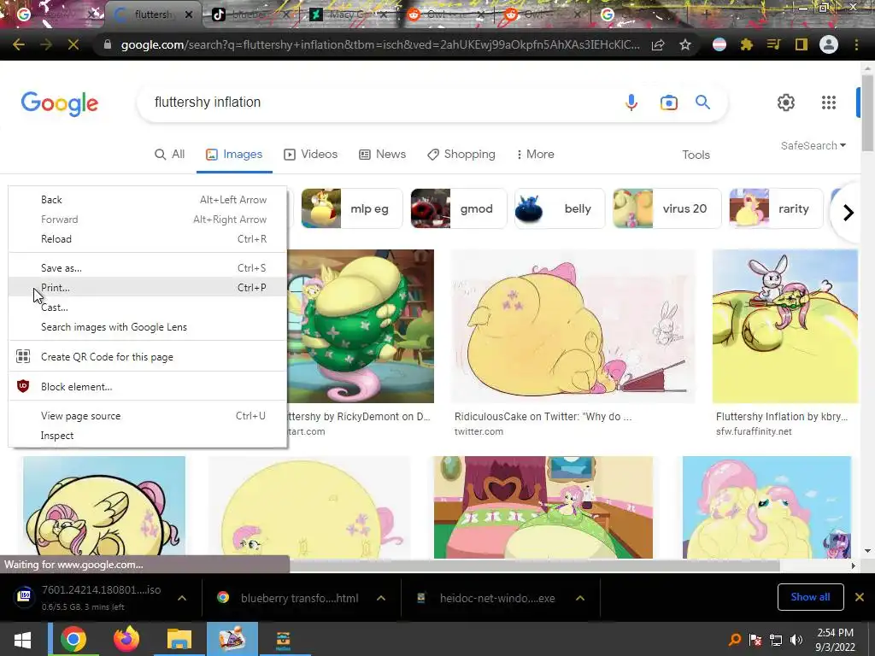
Task: Expand the More search options
Action: tap(535, 155)
